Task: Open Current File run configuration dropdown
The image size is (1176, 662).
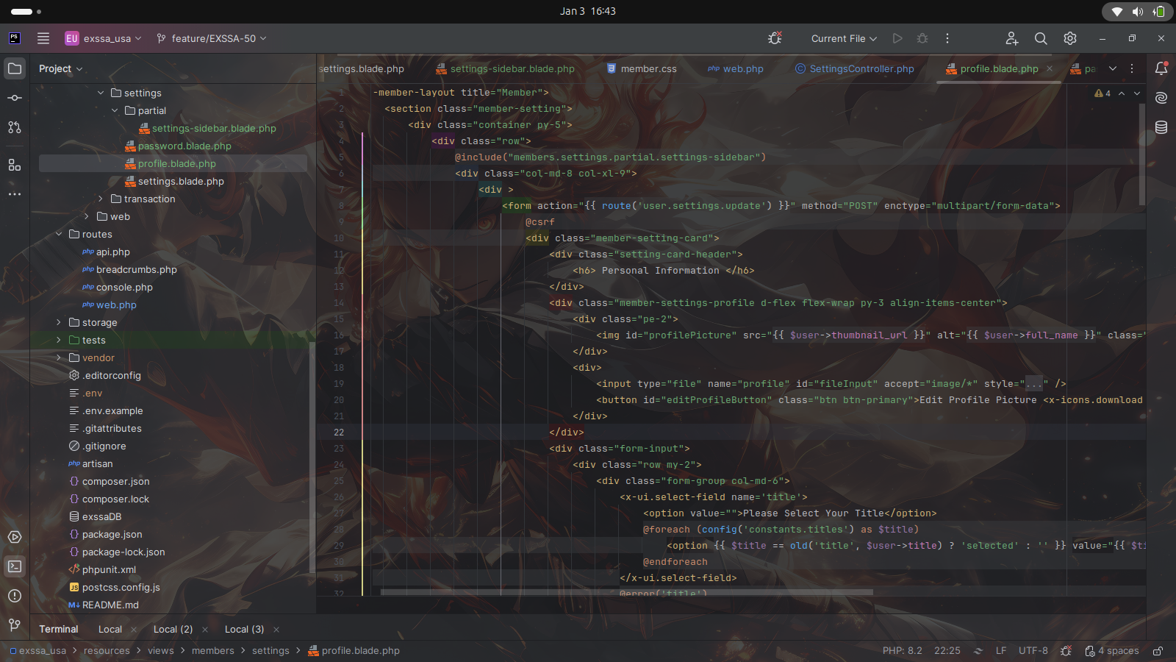Action: coord(844,38)
